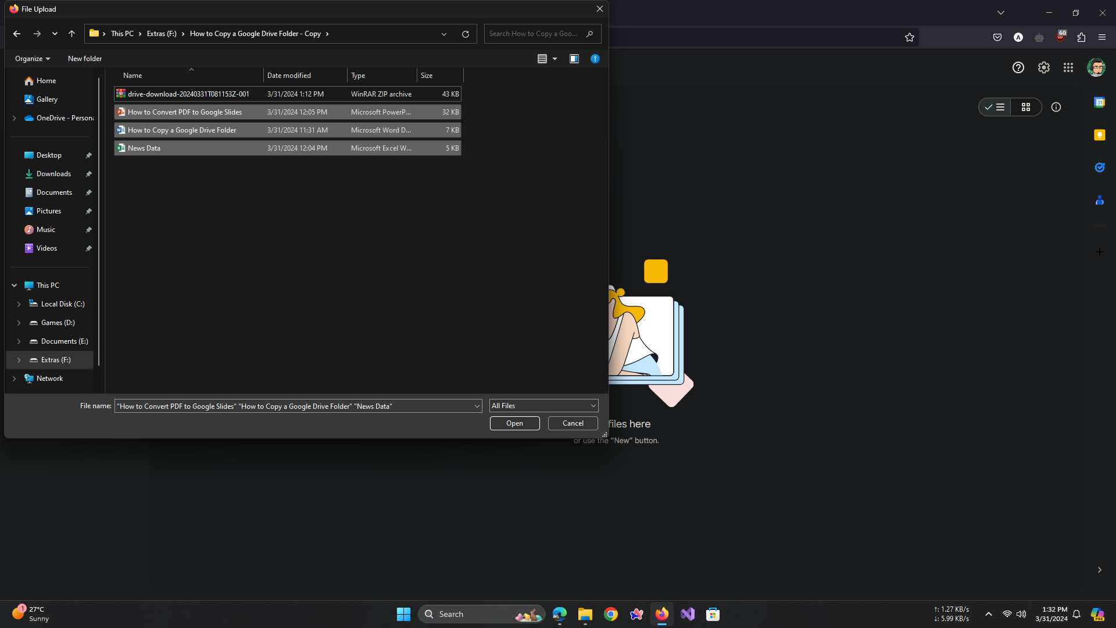1116x628 pixels.
Task: Select Downloads in navigation pane
Action: pos(53,174)
